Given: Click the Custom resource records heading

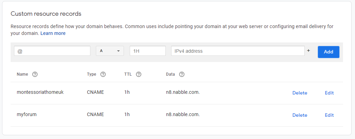Looking at the screenshot, I should pos(46,14).
